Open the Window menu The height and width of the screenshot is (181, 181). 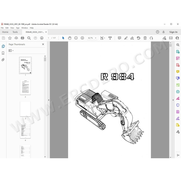[x=25, y=28]
